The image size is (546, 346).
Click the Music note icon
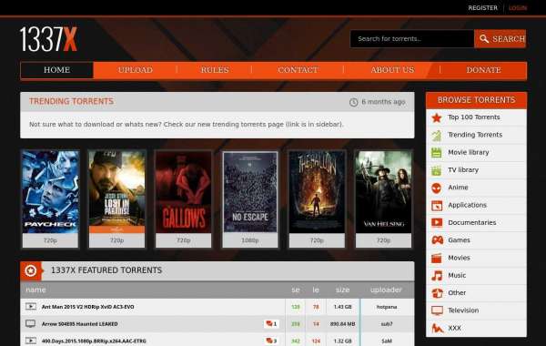point(437,276)
